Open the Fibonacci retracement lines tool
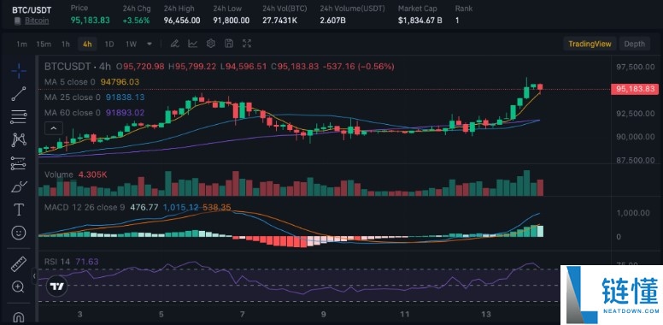 19,117
